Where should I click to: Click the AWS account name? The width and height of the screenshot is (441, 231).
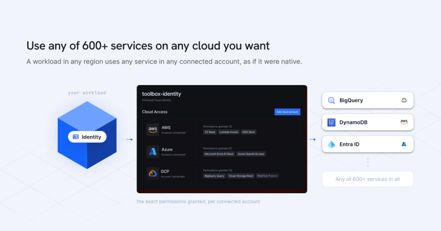pos(166,128)
